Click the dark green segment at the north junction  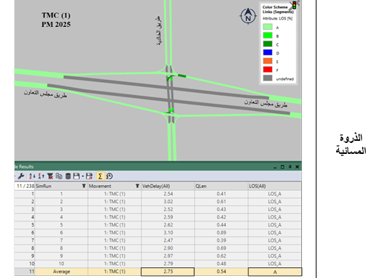coord(181,75)
